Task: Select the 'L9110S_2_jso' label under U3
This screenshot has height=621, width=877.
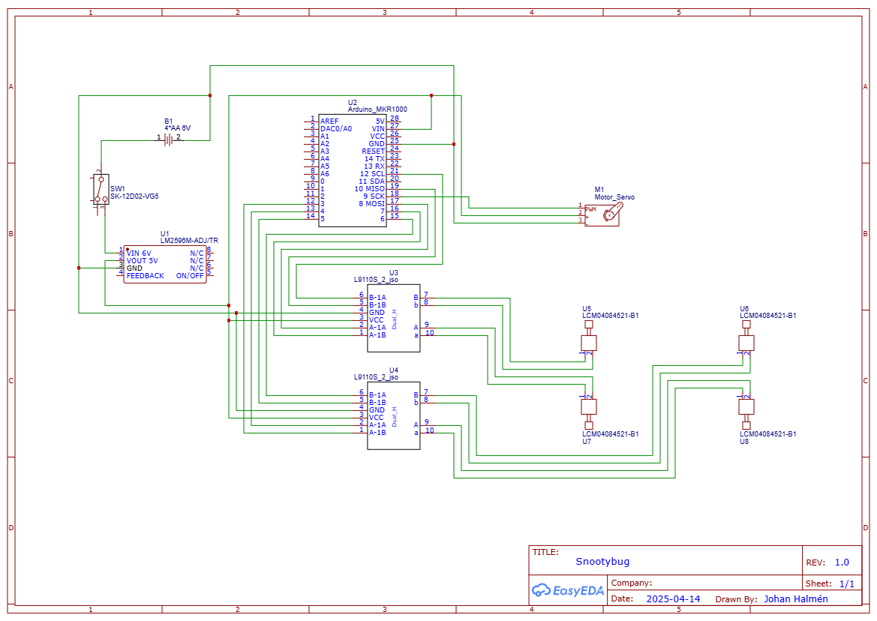Action: 376,280
